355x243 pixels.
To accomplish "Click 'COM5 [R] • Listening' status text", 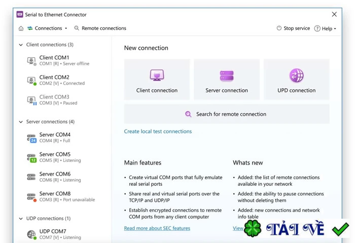I will click(x=60, y=160).
